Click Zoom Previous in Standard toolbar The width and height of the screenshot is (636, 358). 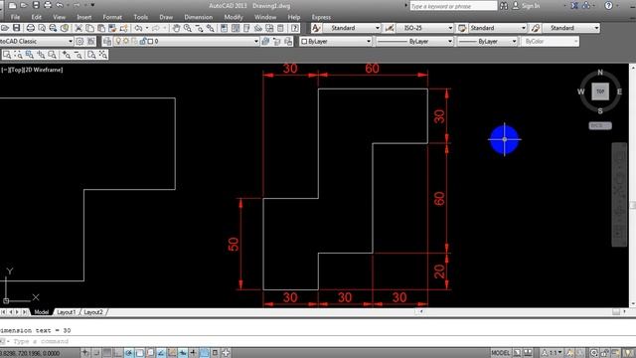pyautogui.click(x=210, y=28)
